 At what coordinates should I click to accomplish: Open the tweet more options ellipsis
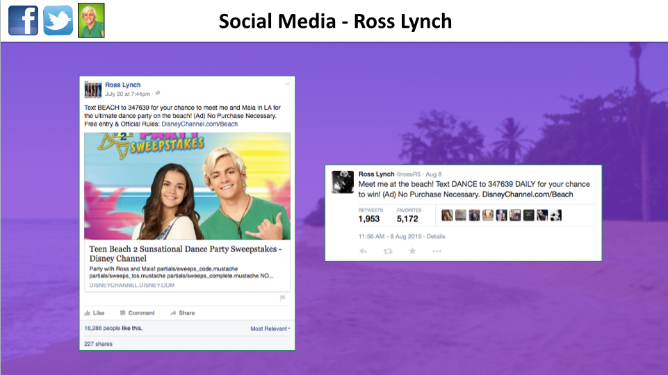(437, 251)
